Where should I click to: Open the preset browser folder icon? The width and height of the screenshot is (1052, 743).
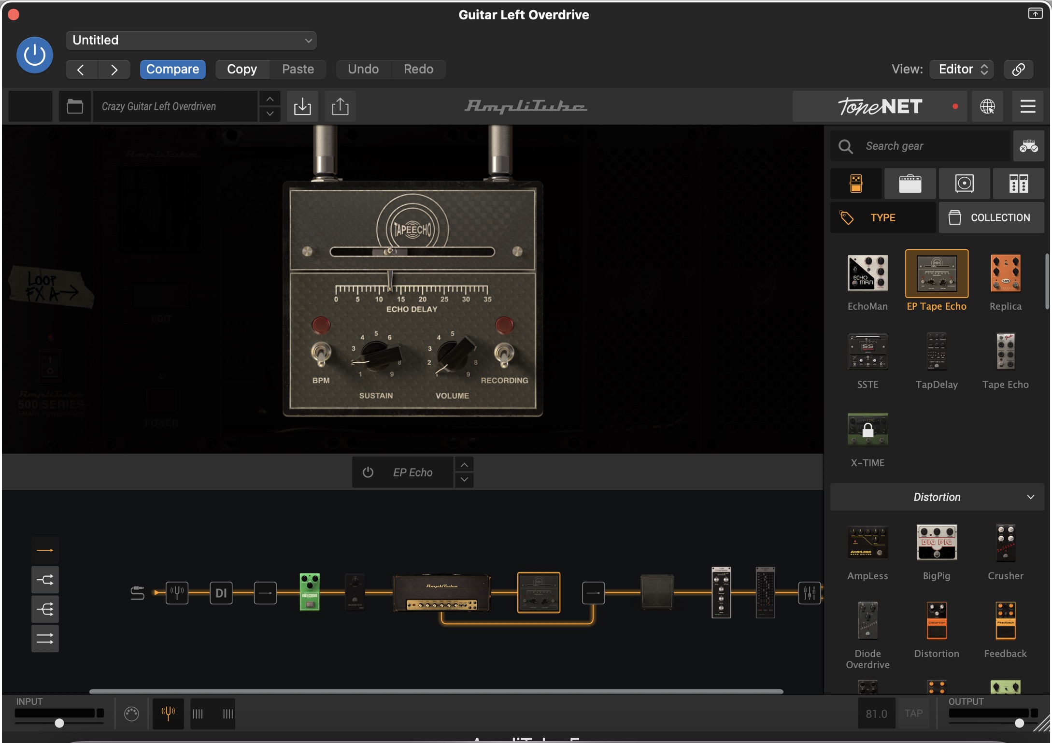(x=75, y=106)
